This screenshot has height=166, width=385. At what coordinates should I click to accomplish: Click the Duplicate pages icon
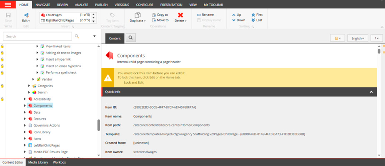pyautogui.click(x=138, y=15)
